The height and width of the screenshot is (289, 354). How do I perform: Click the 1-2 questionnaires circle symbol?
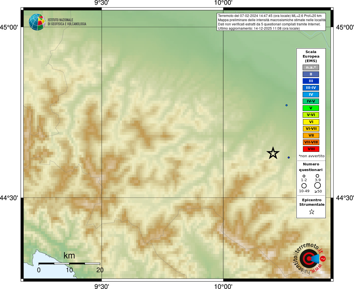click(x=304, y=176)
